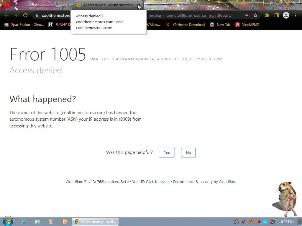Open Windows Media Player taskbar icon
The width and height of the screenshot is (302, 226).
[x=51, y=222]
